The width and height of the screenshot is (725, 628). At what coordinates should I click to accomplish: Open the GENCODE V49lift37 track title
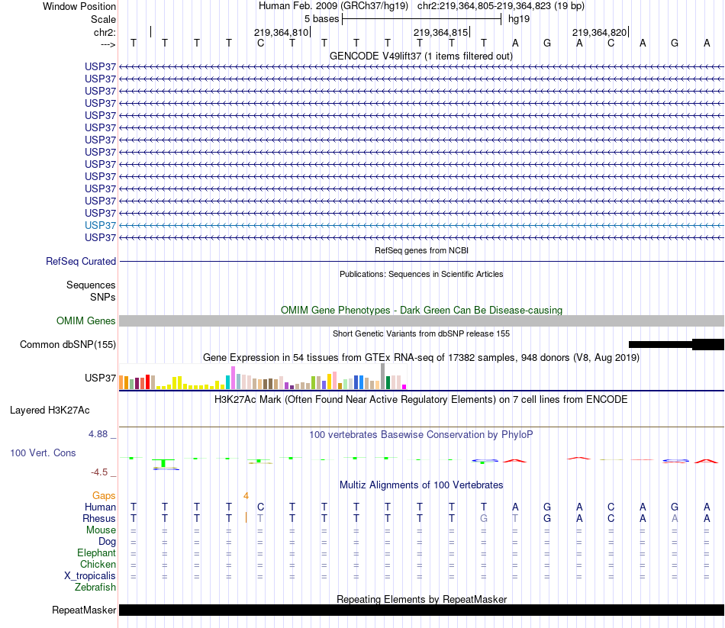click(x=420, y=56)
